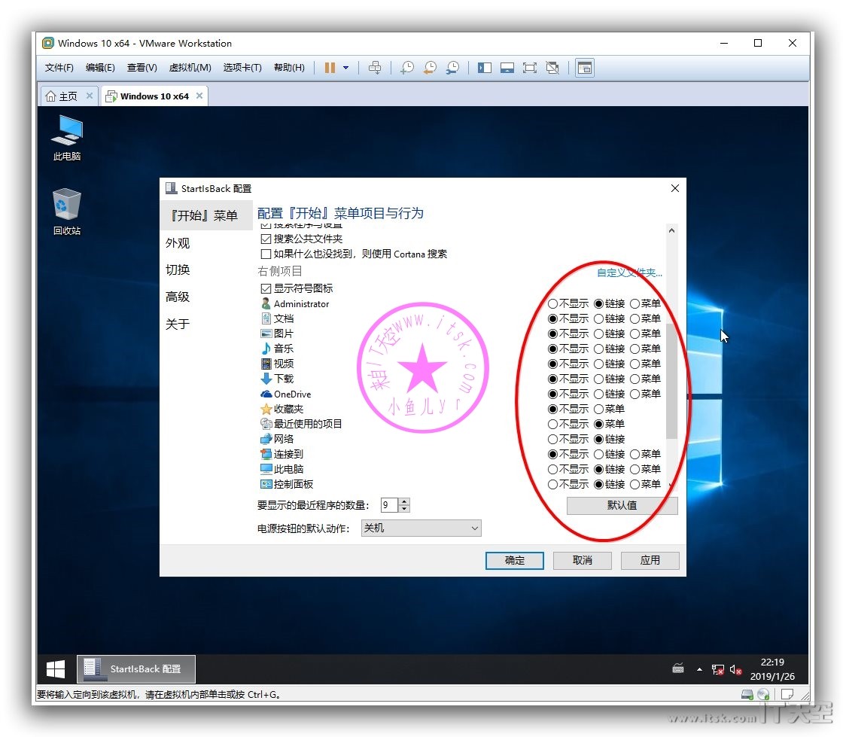
Task: Toggle the 显示符号图标 checkbox
Action: (x=266, y=288)
